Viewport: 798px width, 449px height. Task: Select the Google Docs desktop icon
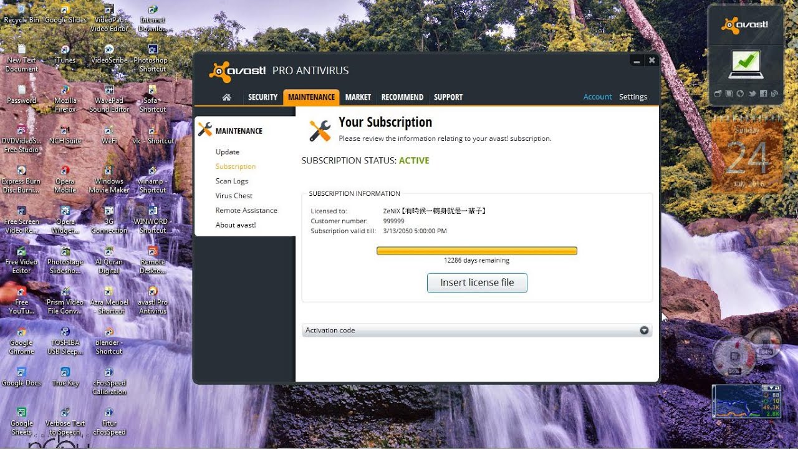coord(21,377)
